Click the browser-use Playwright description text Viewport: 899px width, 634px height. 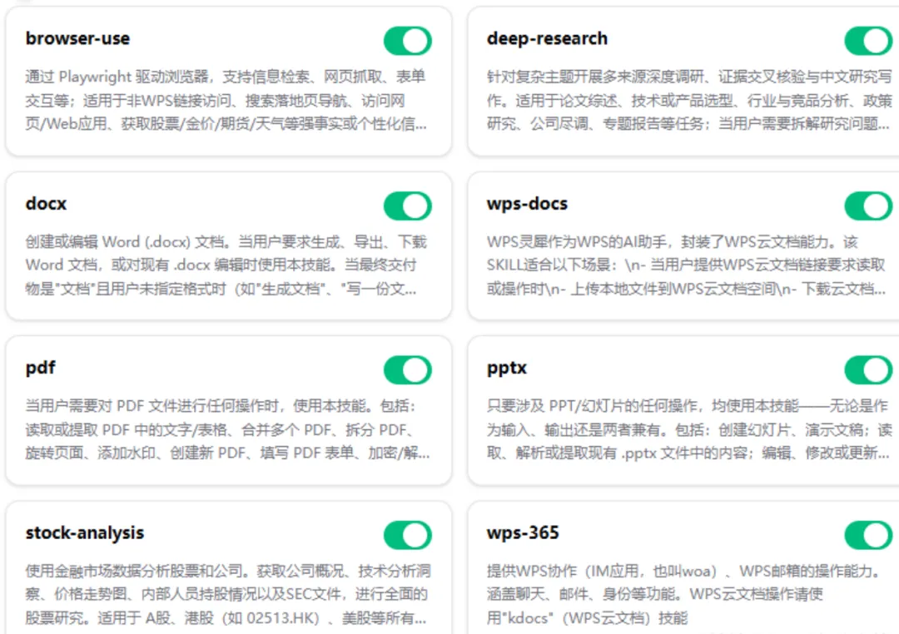coord(226,101)
